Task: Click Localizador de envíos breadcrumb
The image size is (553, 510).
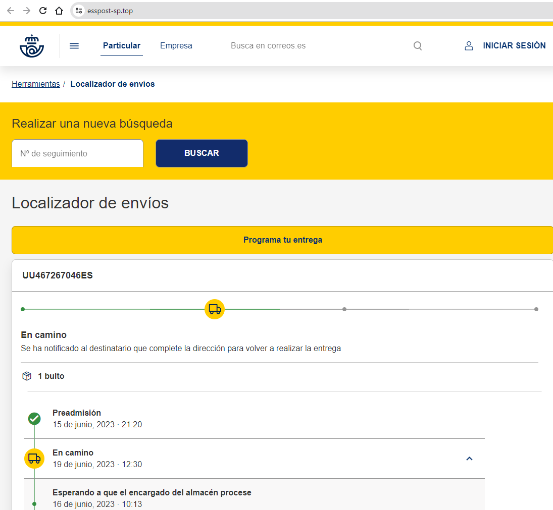Action: 113,84
